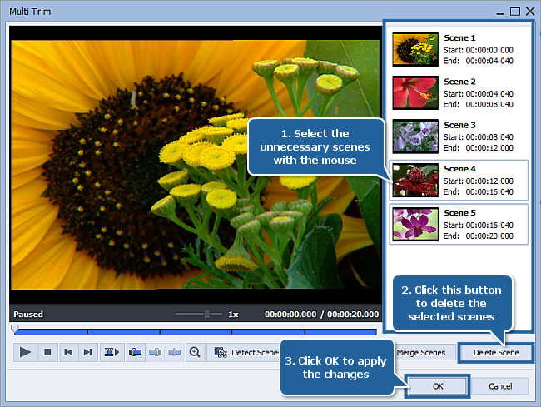Viewport: 541px width, 407px height.
Task: Click the total duration 00:00:20.000 readout
Action: tap(353, 315)
